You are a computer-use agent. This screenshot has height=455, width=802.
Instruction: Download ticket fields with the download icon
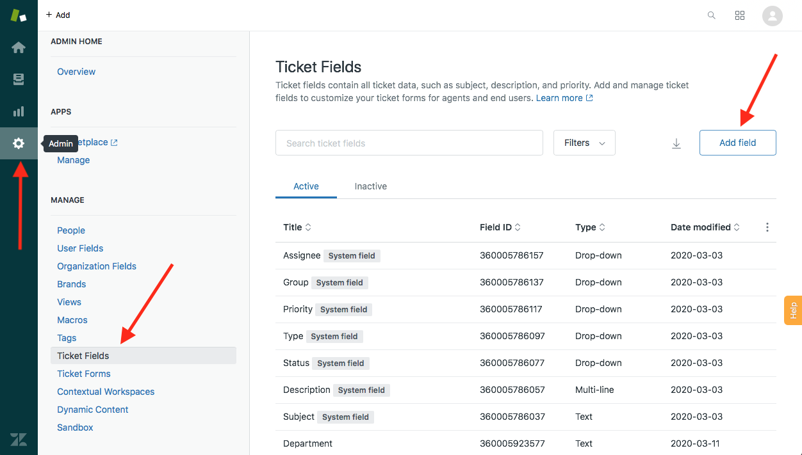coord(676,143)
